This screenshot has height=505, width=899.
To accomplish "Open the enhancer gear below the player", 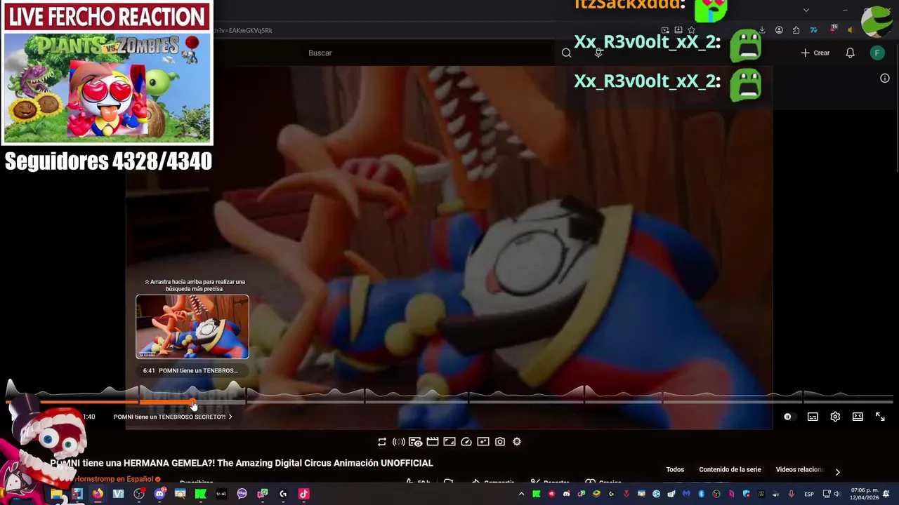I will (517, 442).
